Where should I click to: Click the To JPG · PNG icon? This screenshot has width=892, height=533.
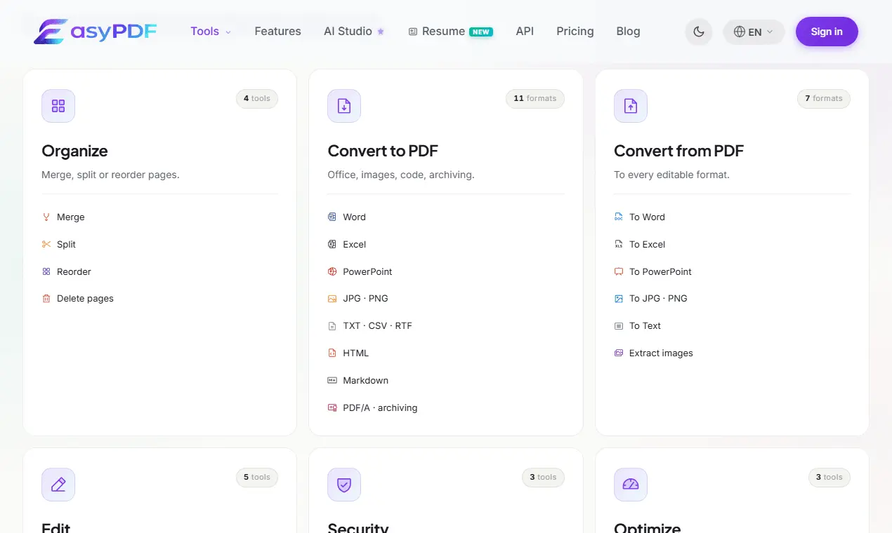[619, 299]
